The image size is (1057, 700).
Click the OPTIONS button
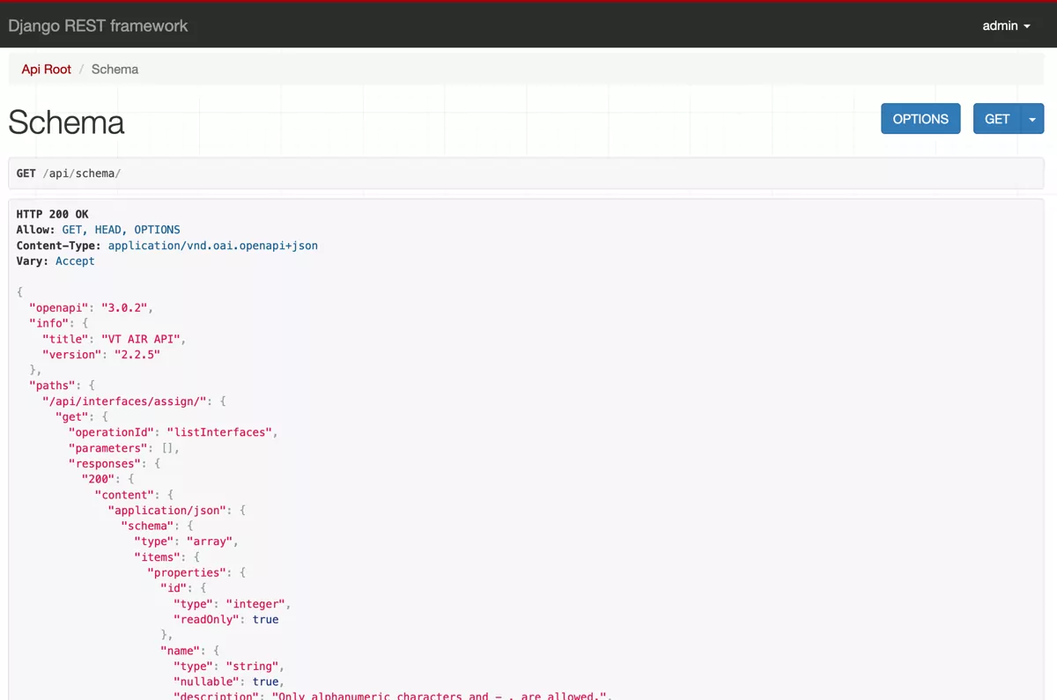pyautogui.click(x=920, y=118)
